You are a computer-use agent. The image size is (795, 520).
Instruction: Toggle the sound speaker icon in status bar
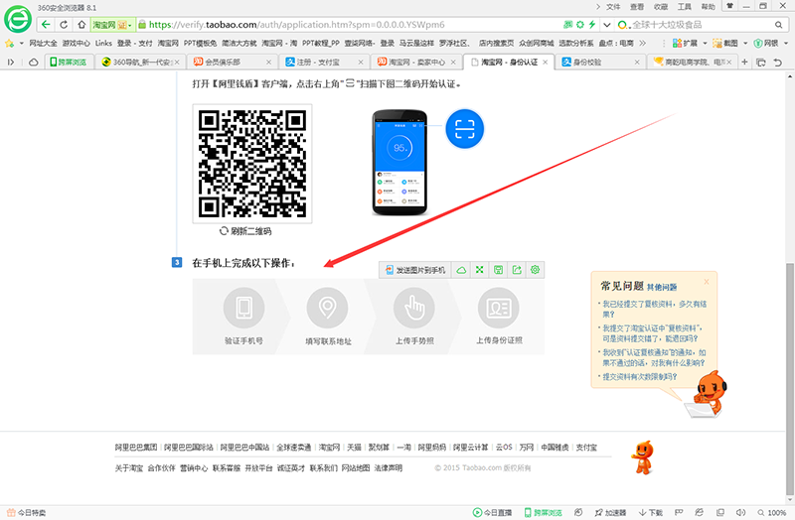(740, 512)
